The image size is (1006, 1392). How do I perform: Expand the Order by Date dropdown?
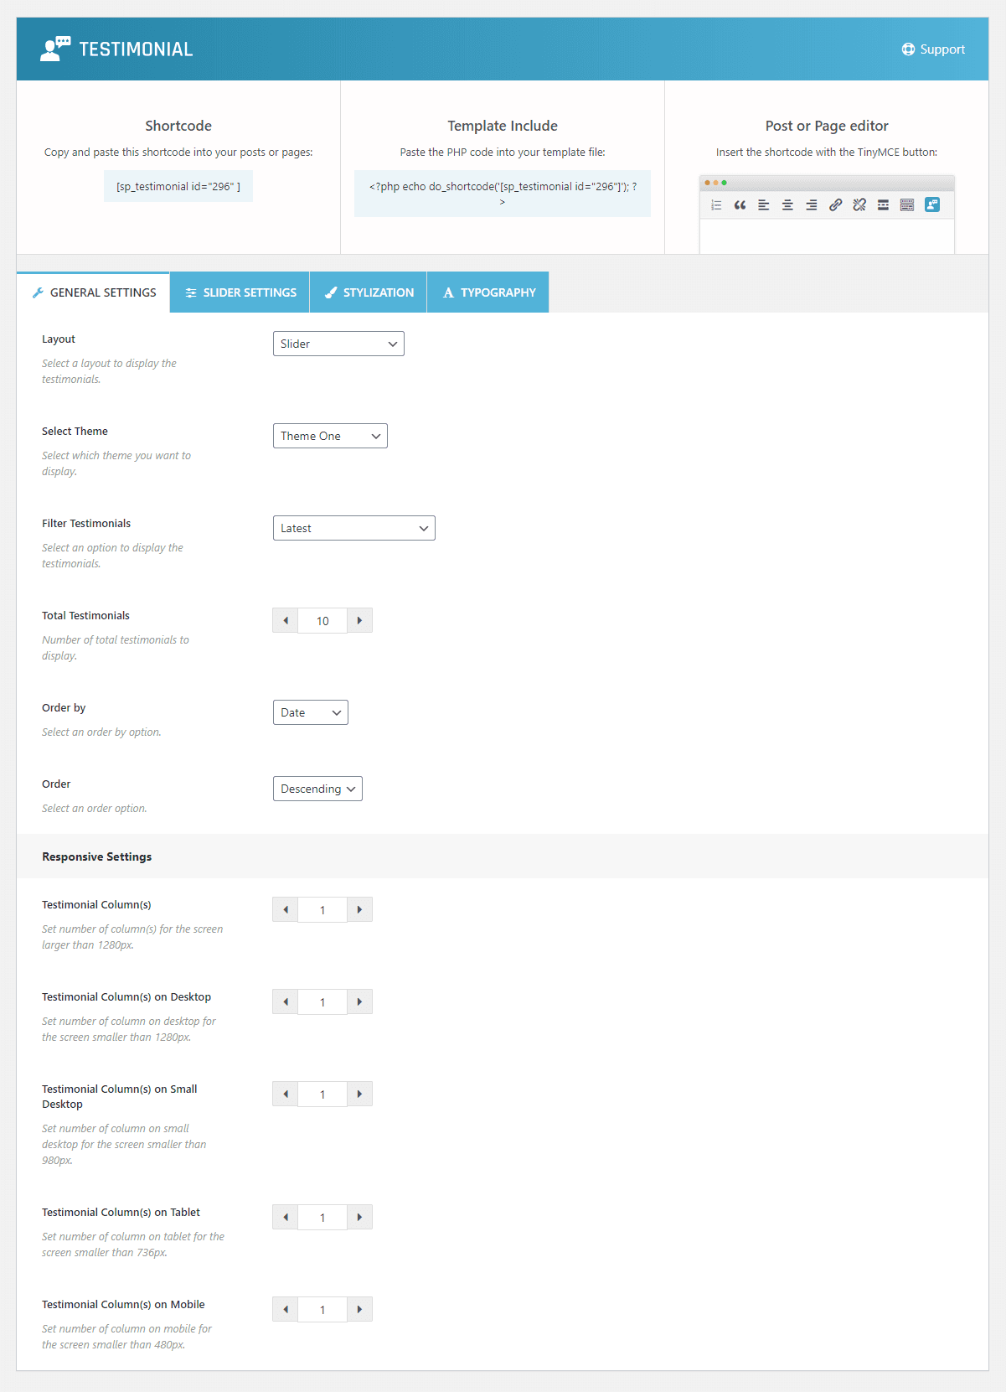(311, 712)
